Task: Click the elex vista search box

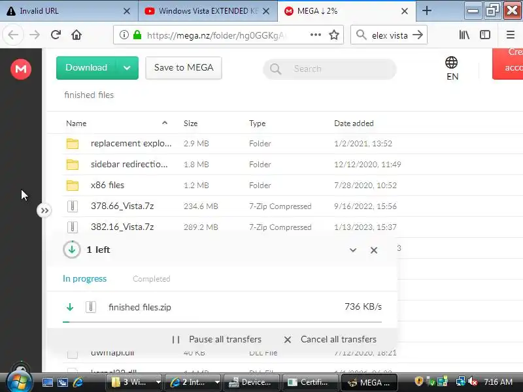Action: [390, 35]
